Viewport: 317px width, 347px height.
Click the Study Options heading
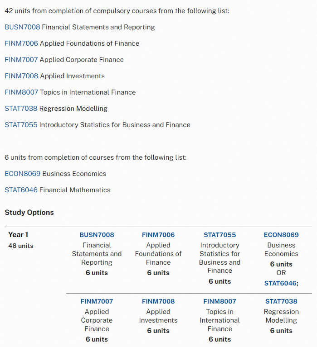[x=29, y=213]
